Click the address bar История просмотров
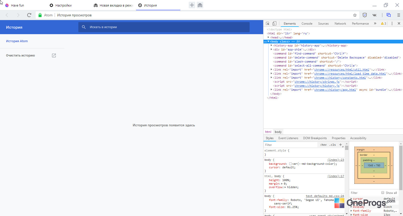 pyautogui.click(x=74, y=15)
